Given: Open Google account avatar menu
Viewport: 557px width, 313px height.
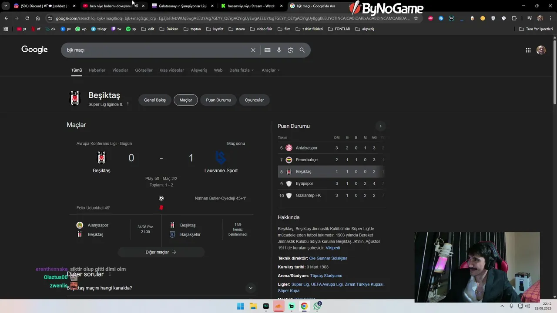Looking at the screenshot, I should pyautogui.click(x=541, y=50).
